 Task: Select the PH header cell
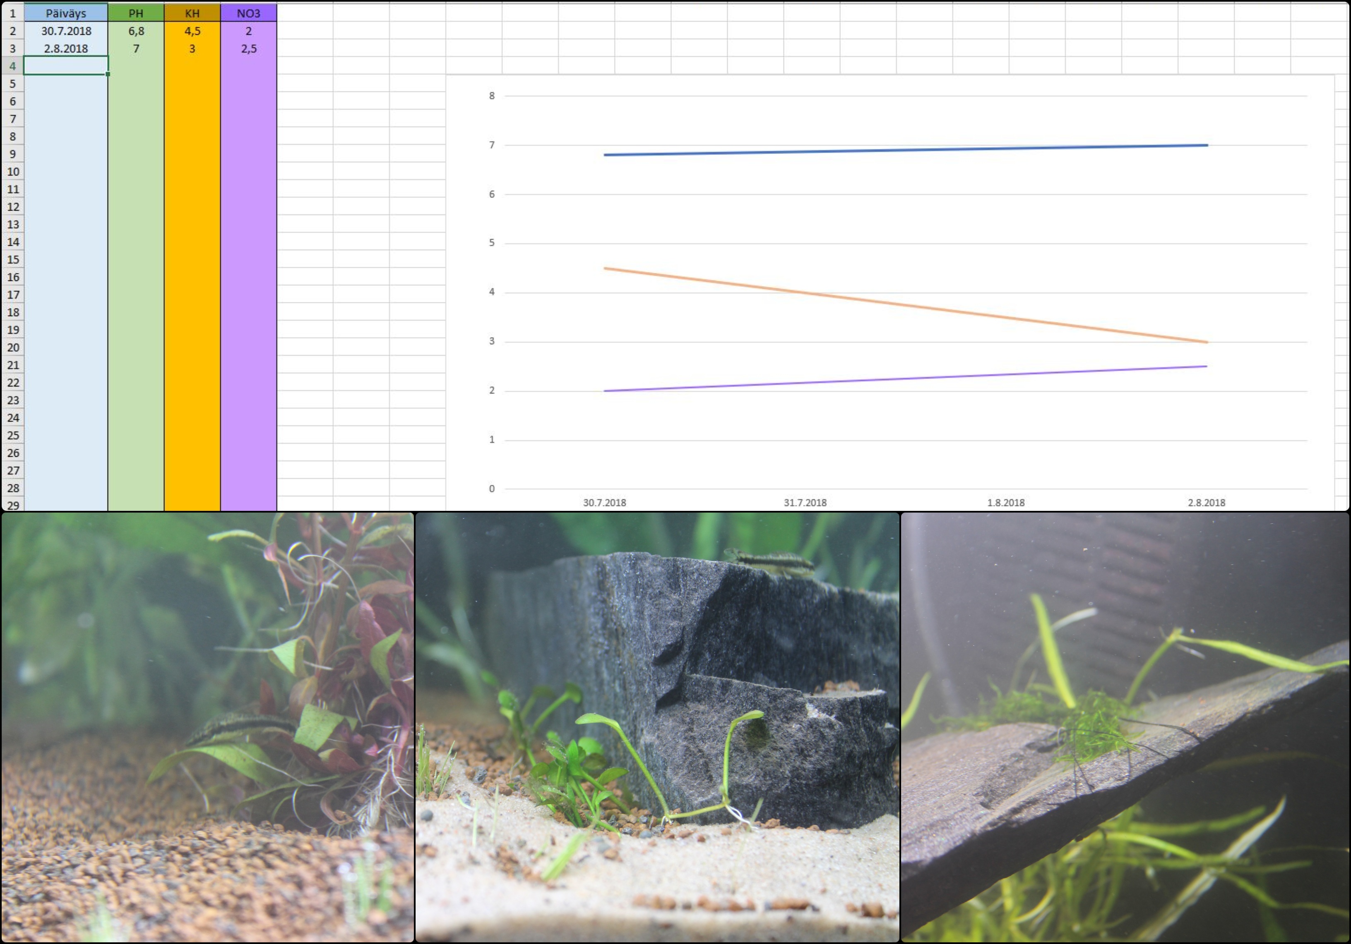(x=136, y=13)
